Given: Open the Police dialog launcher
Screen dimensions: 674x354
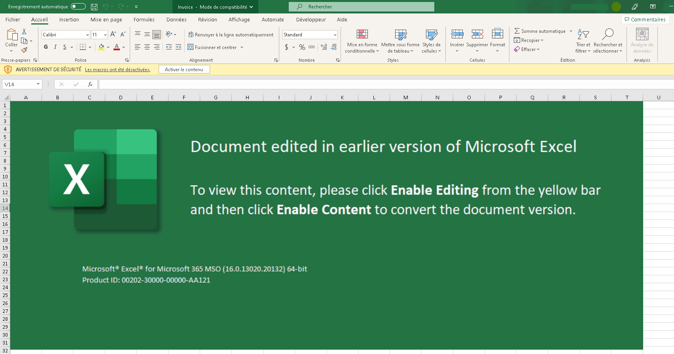Looking at the screenshot, I should pyautogui.click(x=127, y=60).
